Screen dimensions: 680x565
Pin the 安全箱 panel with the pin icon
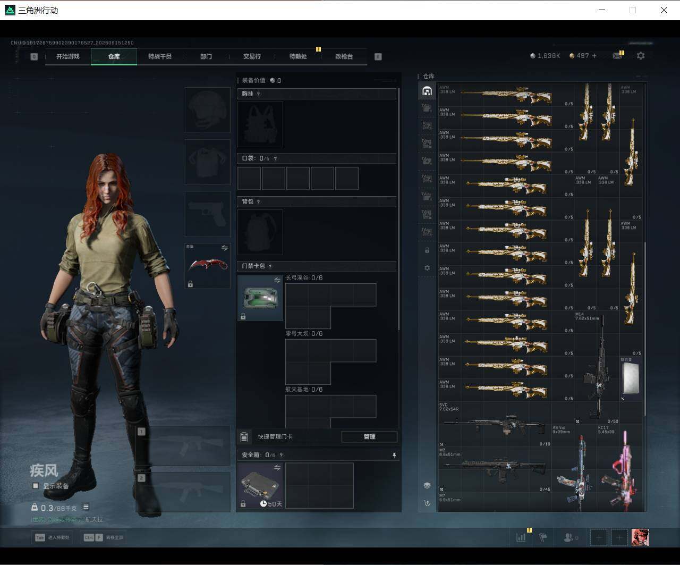[394, 455]
